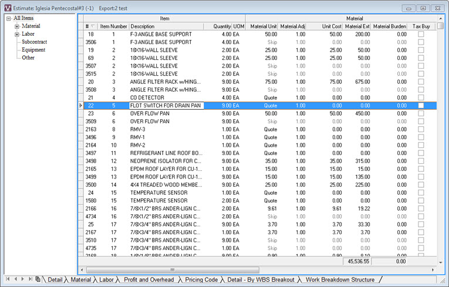The width and height of the screenshot is (449, 287).
Task: Select Subcontract in the tree
Action: pyautogui.click(x=35, y=42)
